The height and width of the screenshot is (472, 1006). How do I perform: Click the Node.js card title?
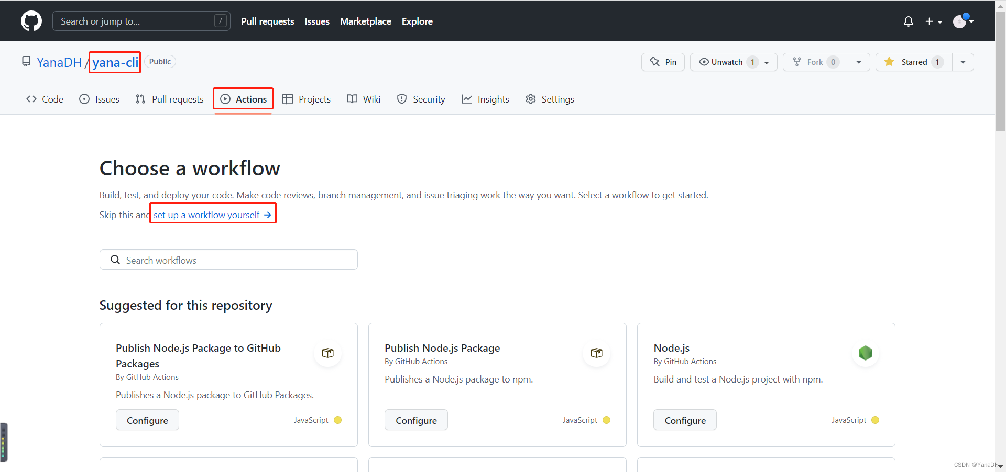click(x=671, y=348)
